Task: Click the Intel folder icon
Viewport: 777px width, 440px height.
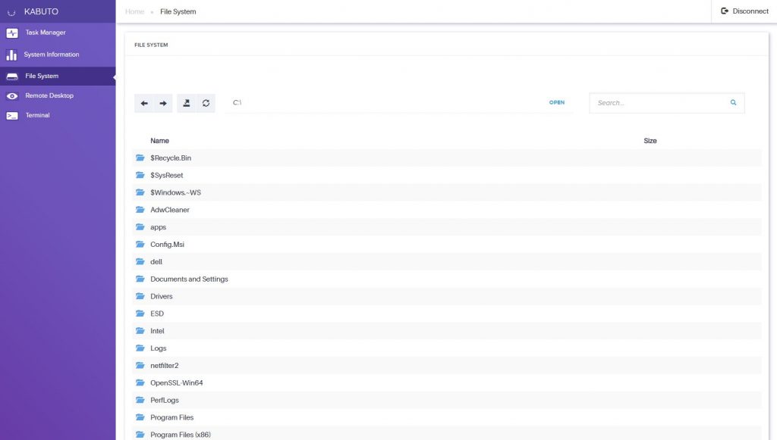Action: click(x=140, y=331)
